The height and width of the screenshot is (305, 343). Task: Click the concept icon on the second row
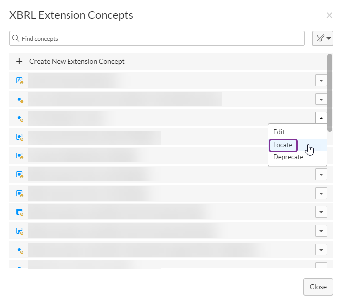(20, 100)
